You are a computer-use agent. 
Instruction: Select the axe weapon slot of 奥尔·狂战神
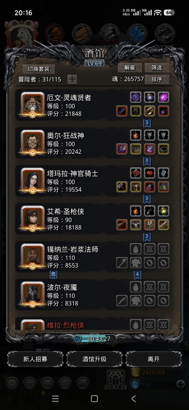pos(122,149)
